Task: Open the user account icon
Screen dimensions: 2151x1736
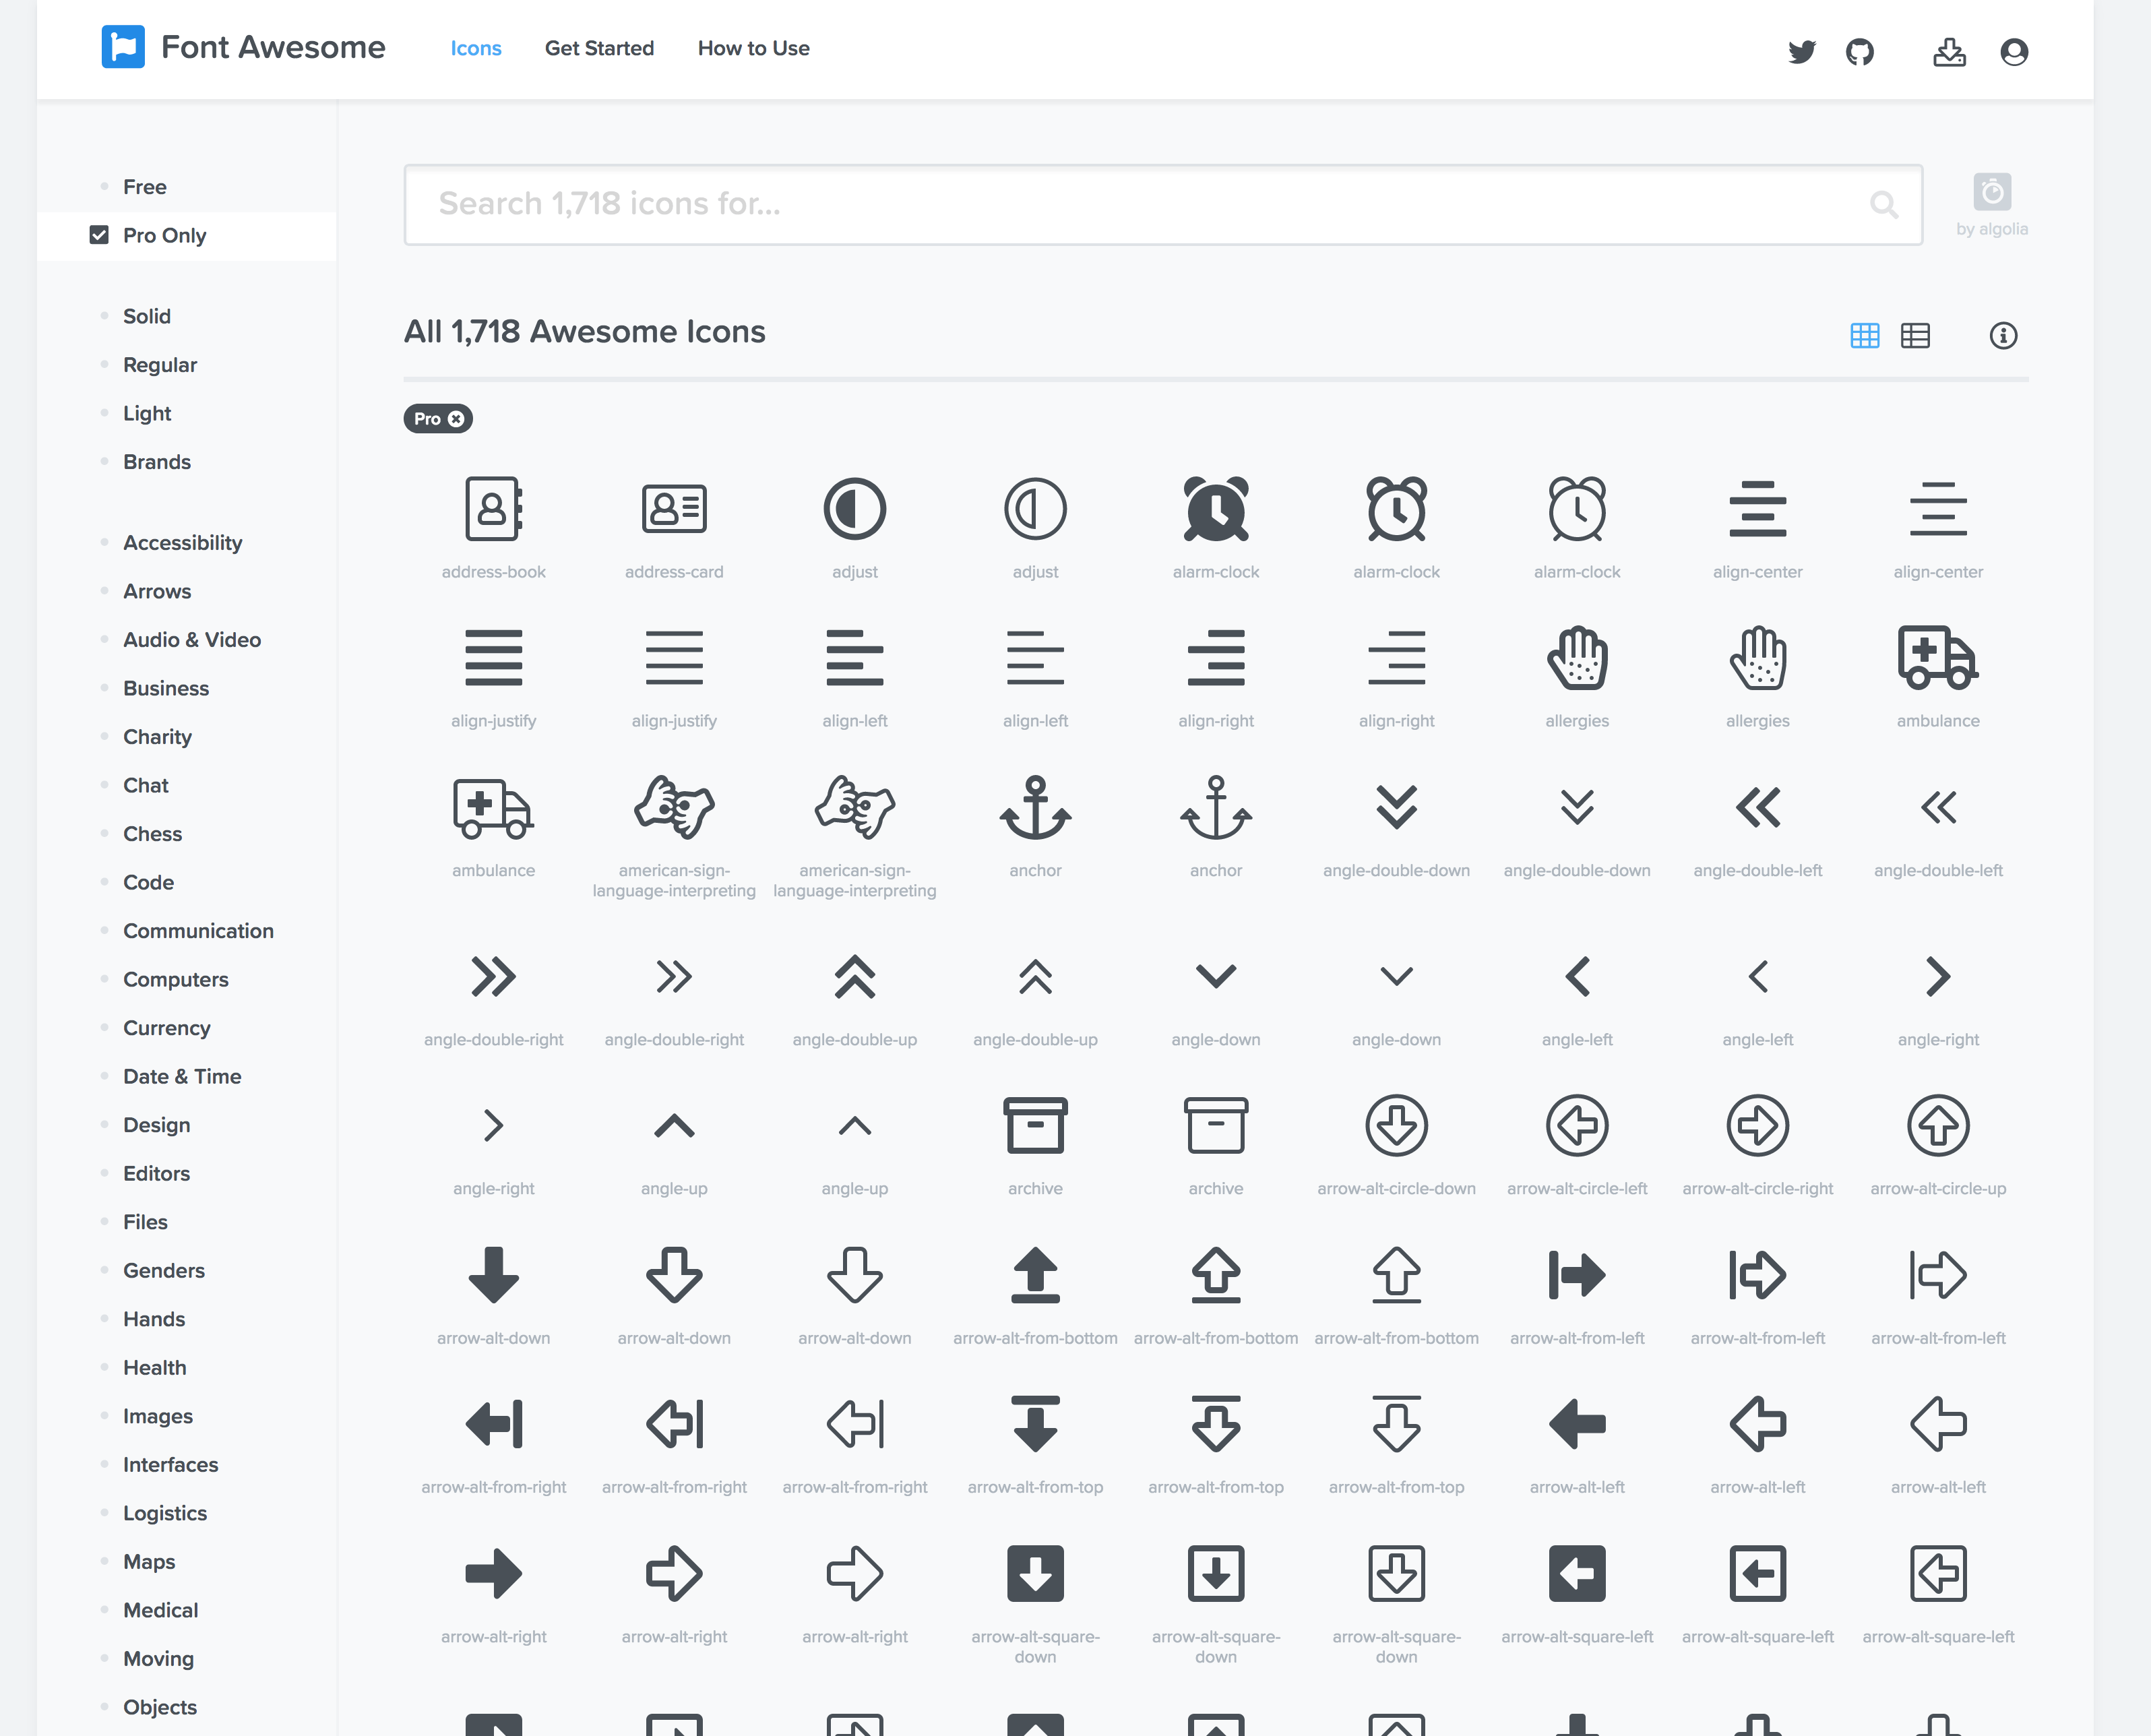Action: [x=2013, y=51]
